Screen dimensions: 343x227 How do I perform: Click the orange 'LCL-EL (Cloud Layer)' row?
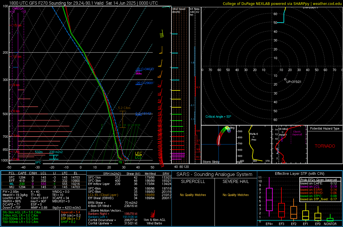[130, 195]
